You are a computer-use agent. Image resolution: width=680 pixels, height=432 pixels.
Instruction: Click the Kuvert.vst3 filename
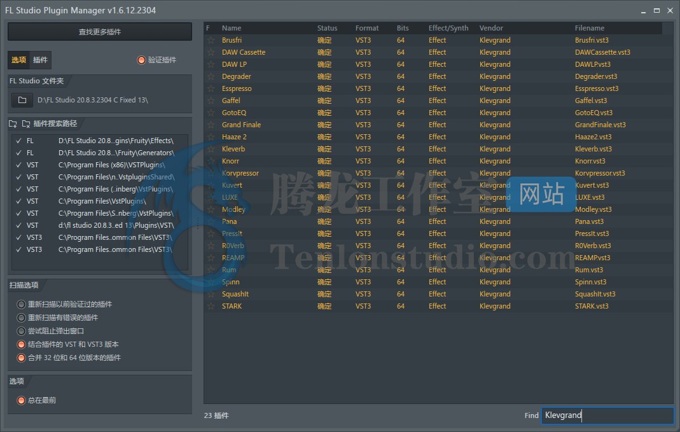[592, 186]
